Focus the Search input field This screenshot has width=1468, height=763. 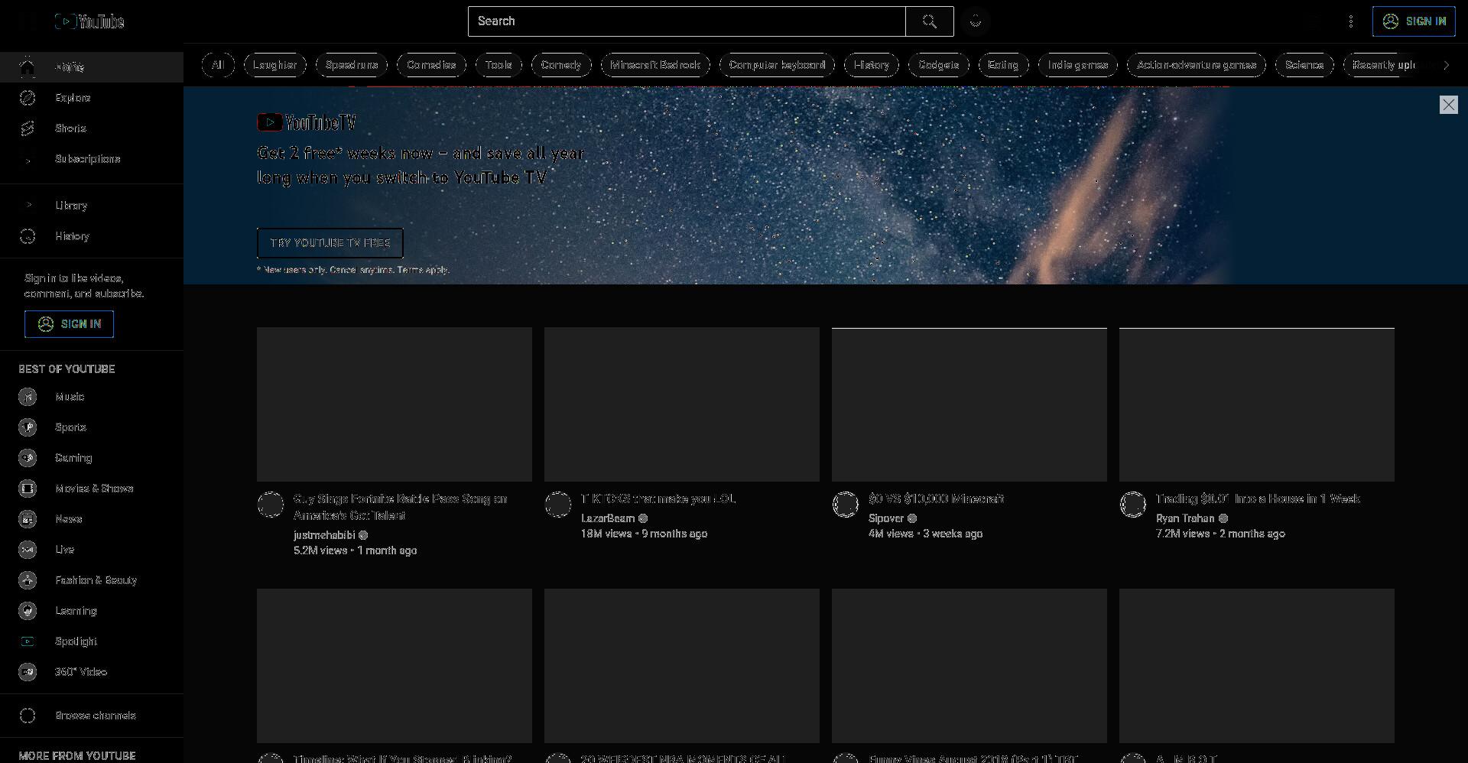[687, 21]
